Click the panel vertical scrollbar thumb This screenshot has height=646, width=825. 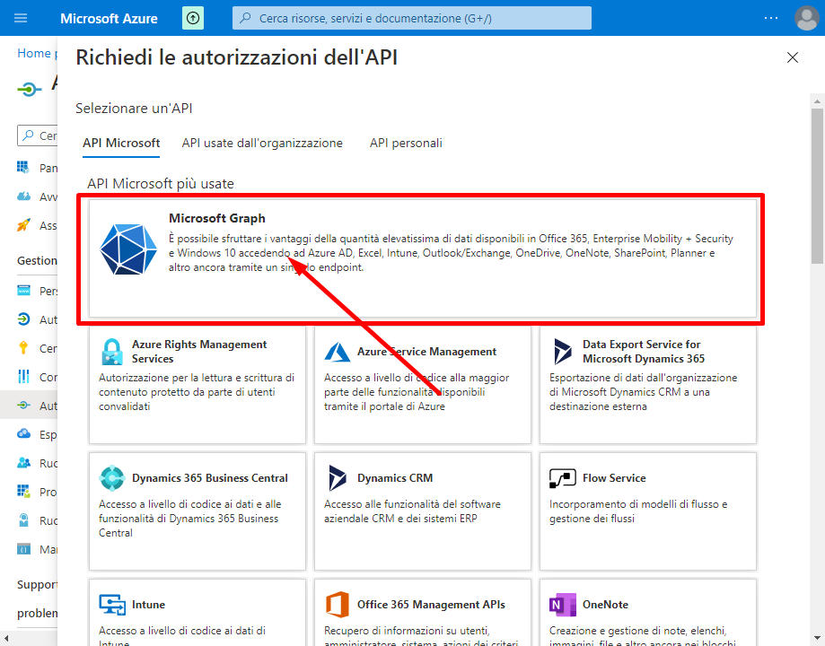point(817,186)
